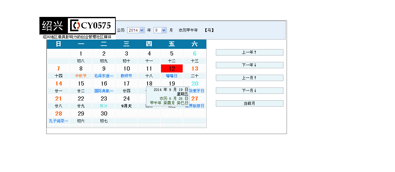Click the 嘻嘻日 label under 12

pos(172,76)
